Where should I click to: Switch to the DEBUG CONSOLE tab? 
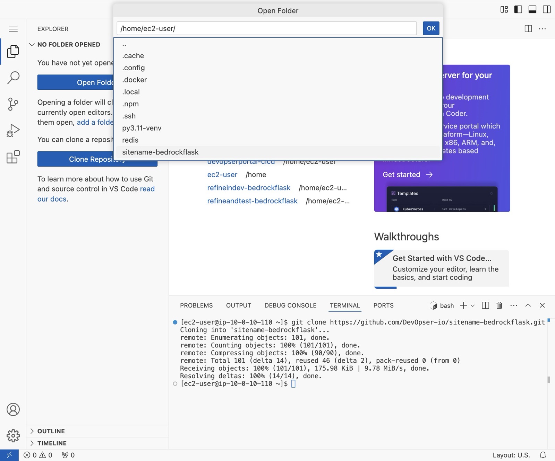pyautogui.click(x=290, y=305)
